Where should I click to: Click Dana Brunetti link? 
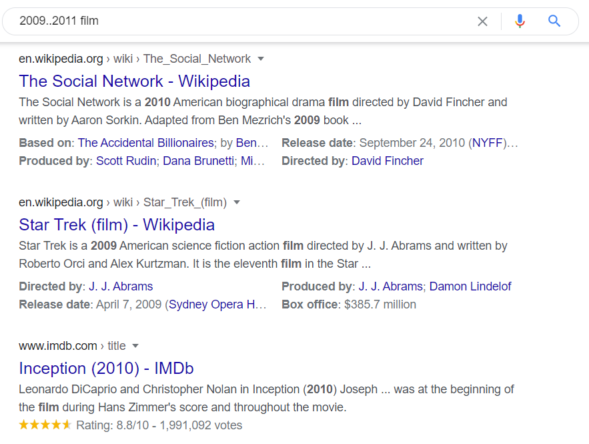199,161
